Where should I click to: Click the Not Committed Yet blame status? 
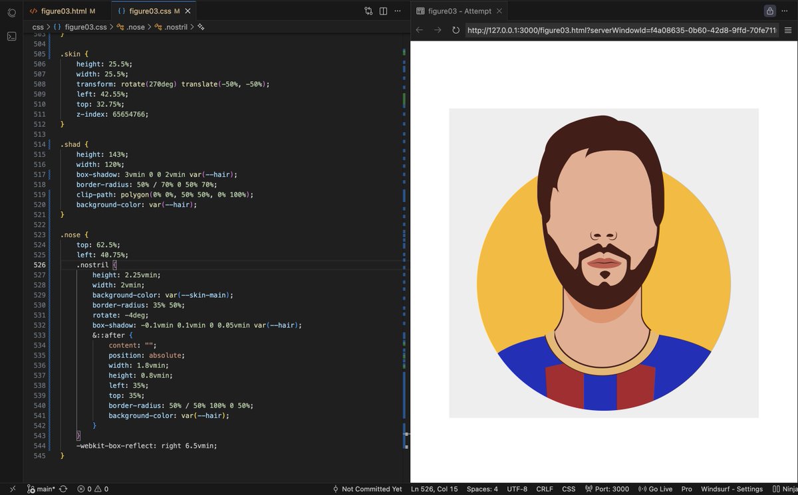(x=367, y=489)
